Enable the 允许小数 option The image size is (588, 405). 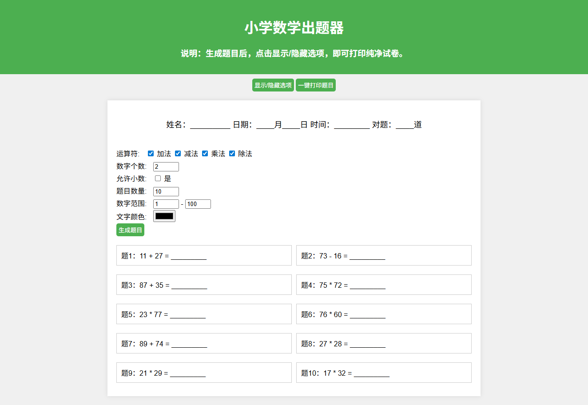coord(158,178)
